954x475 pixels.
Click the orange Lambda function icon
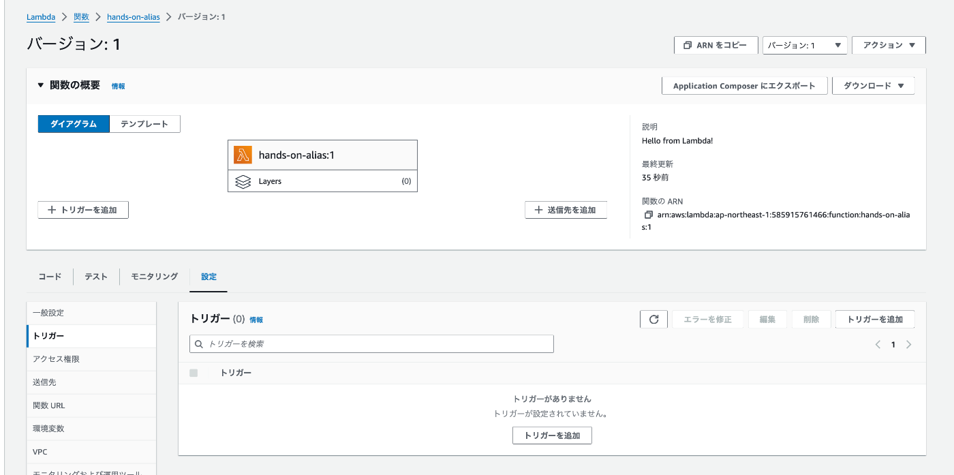pos(243,155)
